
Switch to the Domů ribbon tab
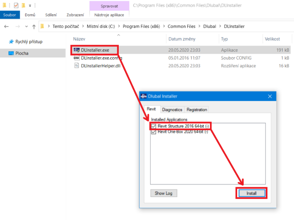[30, 15]
